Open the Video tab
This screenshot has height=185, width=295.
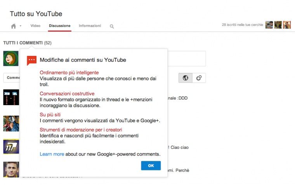[x=35, y=26]
